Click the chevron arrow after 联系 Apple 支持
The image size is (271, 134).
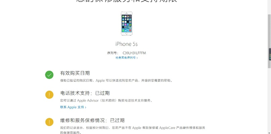[x=85, y=107]
